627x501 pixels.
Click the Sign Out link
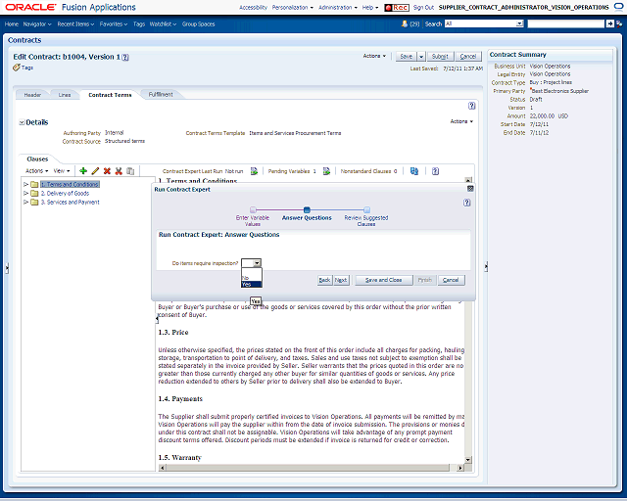(x=423, y=8)
